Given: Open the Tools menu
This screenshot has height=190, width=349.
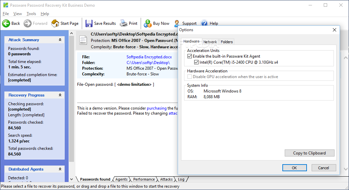Looking at the screenshot, I should coord(31,14).
